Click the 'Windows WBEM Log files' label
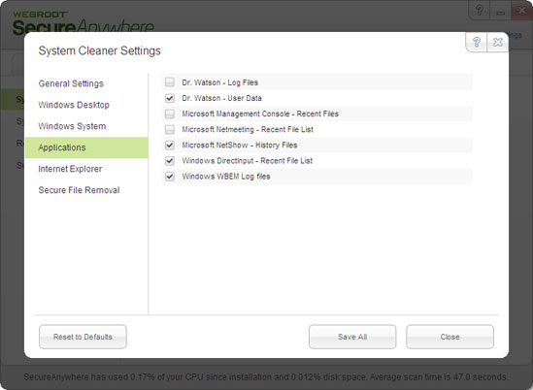This screenshot has width=533, height=390. 226,177
